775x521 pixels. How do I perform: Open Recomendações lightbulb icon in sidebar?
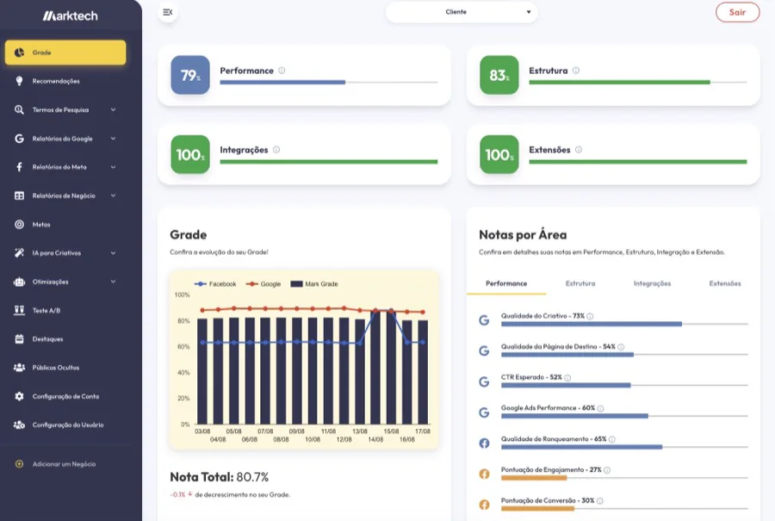(x=19, y=81)
